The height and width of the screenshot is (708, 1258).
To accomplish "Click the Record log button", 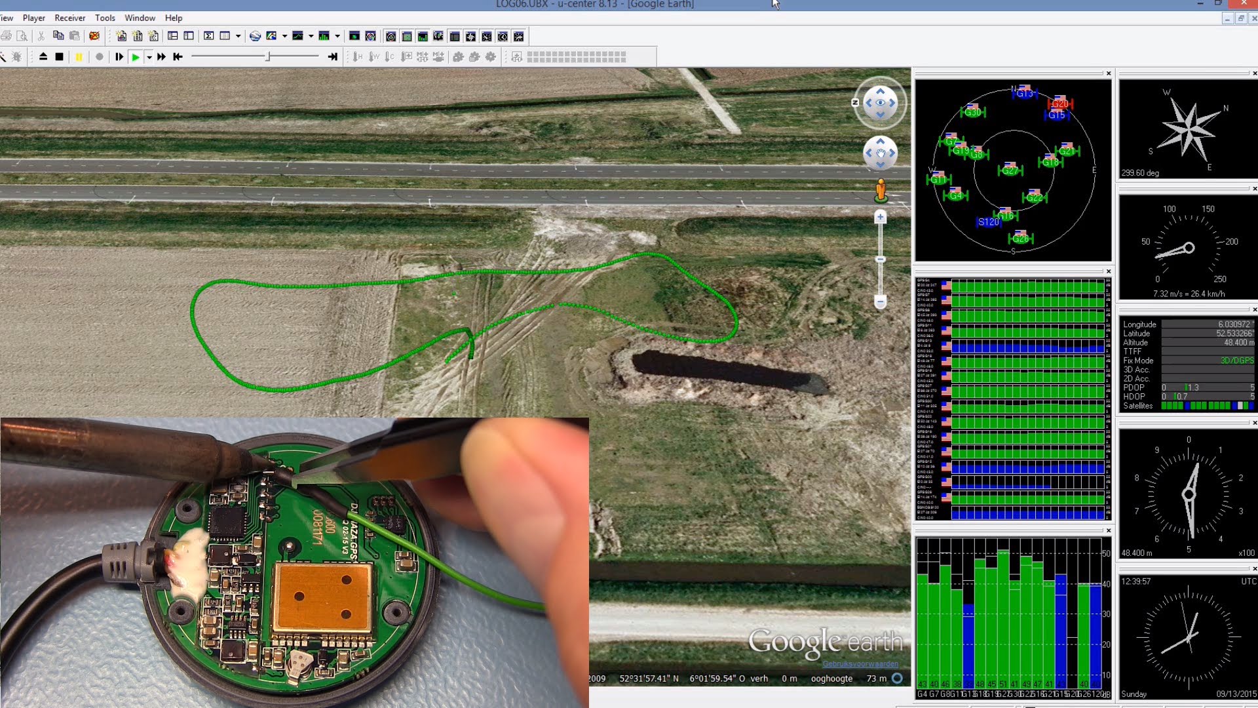I will coord(99,57).
